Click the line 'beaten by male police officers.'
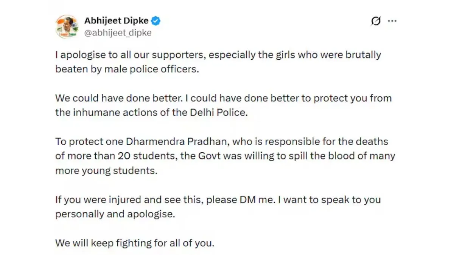 [x=127, y=70]
